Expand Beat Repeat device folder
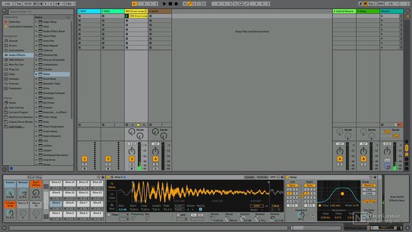Viewport: 412px width, 232px height. 36,46
